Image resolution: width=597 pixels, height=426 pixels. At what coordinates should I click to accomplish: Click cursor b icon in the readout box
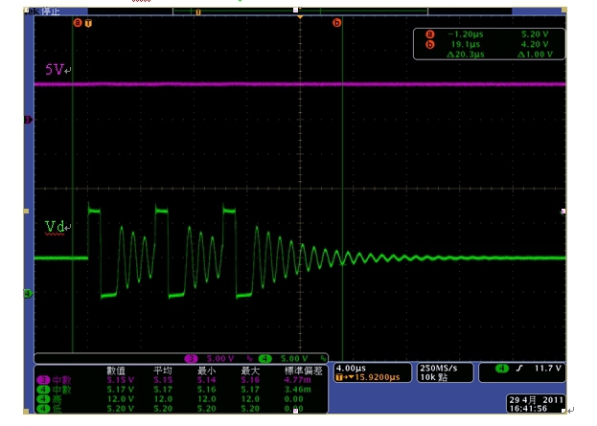click(430, 44)
